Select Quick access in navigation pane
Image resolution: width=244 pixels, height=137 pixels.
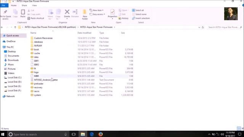(x=13, y=35)
